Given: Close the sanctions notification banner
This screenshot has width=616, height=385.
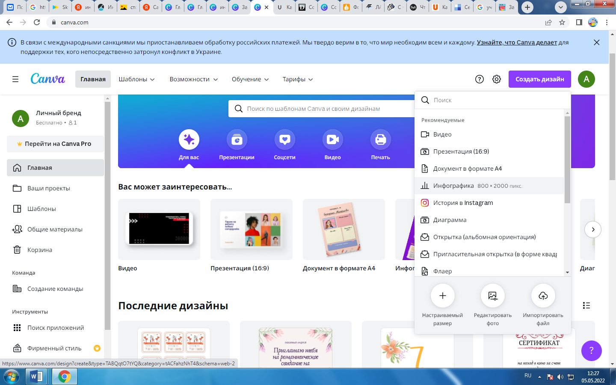Looking at the screenshot, I should (x=597, y=42).
